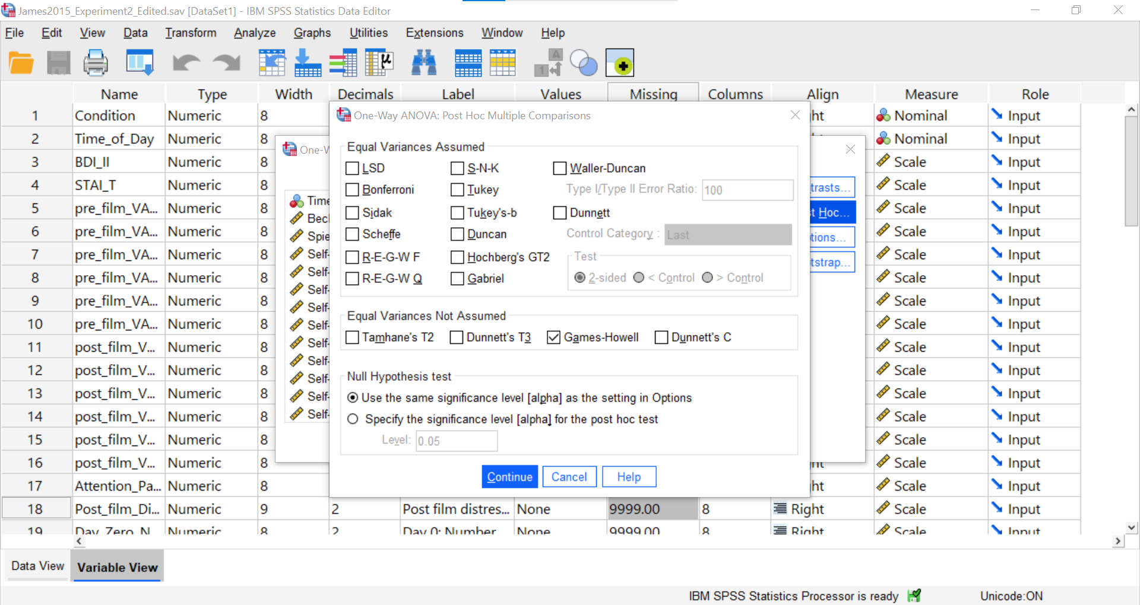1140x605 pixels.
Task: Check the LSD checkbox
Action: click(352, 168)
